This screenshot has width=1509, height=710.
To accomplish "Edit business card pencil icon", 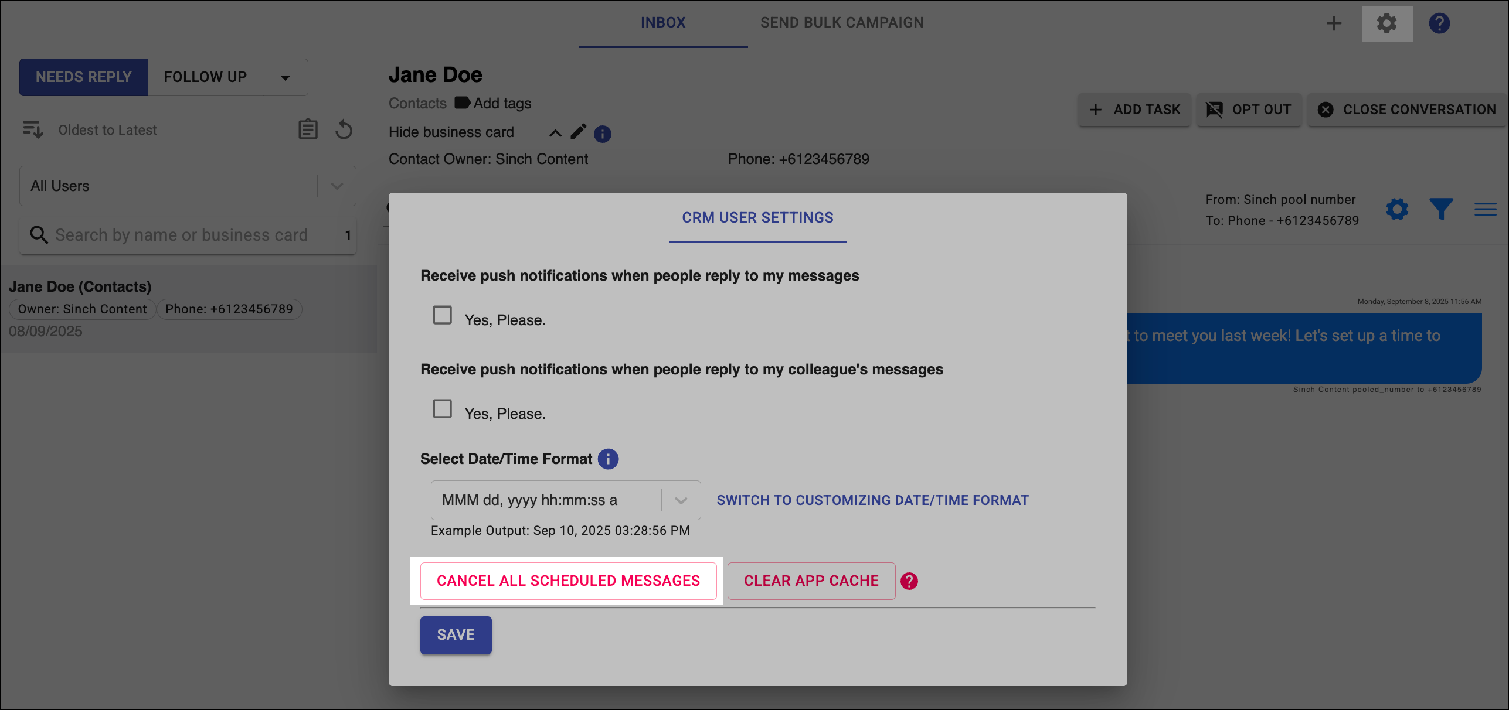I will tap(578, 132).
